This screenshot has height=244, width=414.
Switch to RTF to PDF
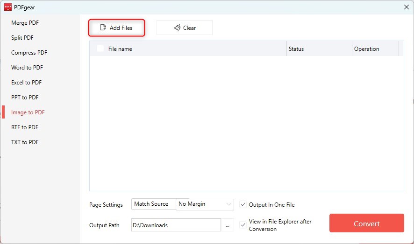(25, 127)
